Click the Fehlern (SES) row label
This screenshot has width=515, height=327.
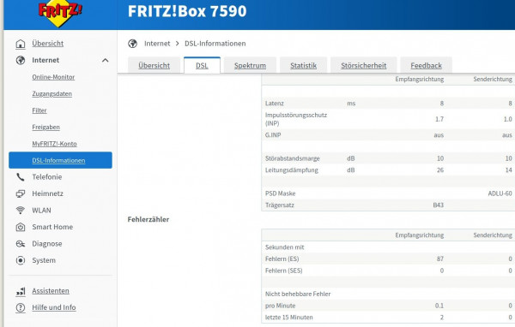point(283,271)
